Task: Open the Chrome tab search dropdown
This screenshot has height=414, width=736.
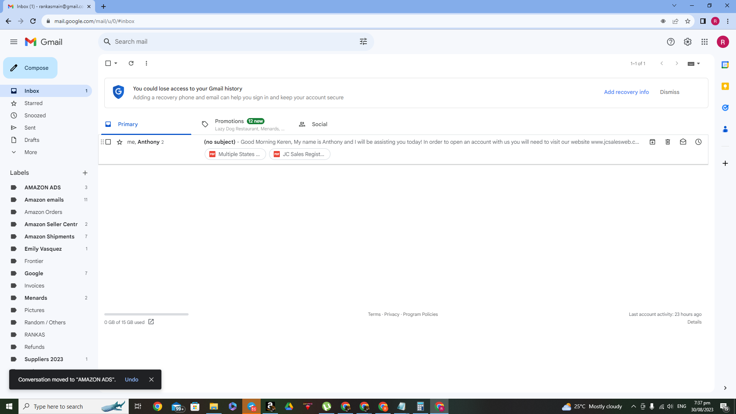Action: [674, 6]
